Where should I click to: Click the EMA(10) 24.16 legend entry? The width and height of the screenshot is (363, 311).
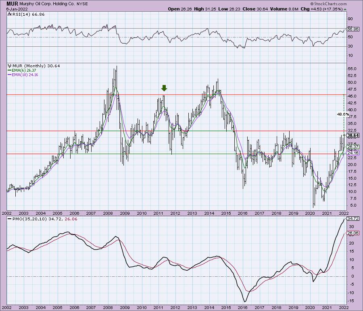coord(23,75)
